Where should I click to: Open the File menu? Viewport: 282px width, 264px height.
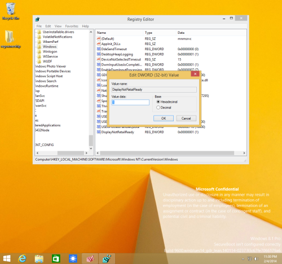[39, 26]
